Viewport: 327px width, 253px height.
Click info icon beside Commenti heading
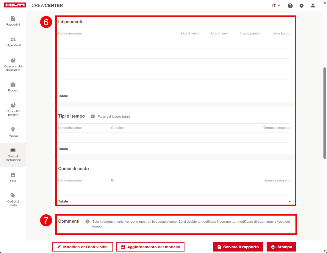click(x=87, y=222)
